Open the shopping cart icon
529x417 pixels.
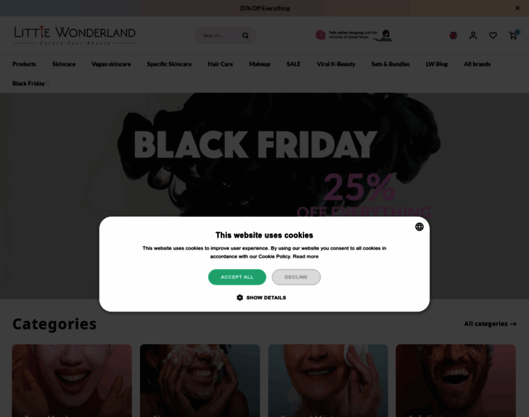[x=514, y=35]
